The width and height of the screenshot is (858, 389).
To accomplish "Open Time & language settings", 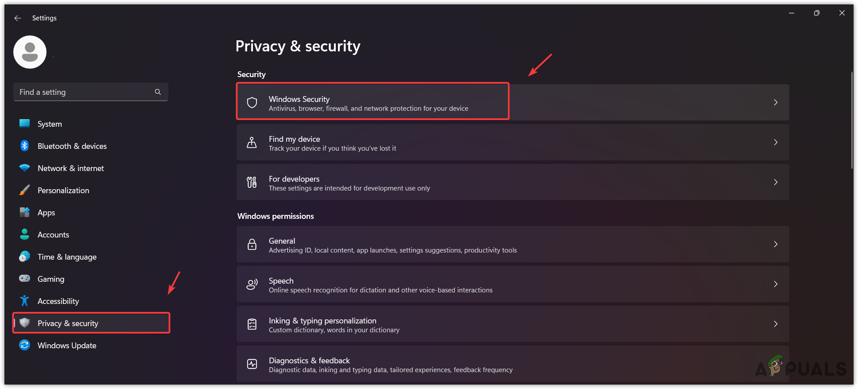I will pyautogui.click(x=67, y=257).
